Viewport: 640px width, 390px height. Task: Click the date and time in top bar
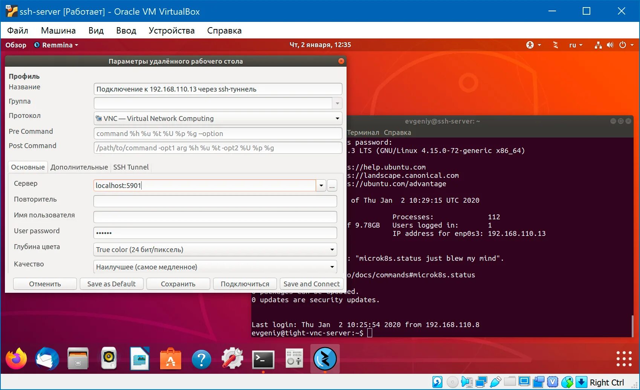point(320,45)
